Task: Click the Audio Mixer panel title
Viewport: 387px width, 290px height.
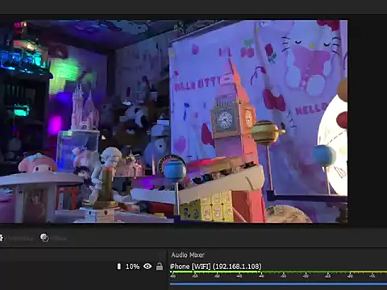Action: [x=188, y=255]
